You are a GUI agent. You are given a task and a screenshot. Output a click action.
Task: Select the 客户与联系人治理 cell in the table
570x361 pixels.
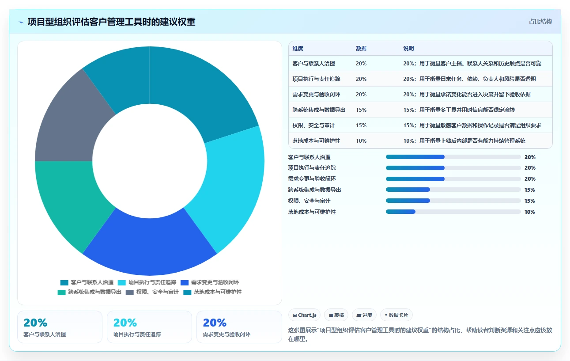pyautogui.click(x=313, y=64)
